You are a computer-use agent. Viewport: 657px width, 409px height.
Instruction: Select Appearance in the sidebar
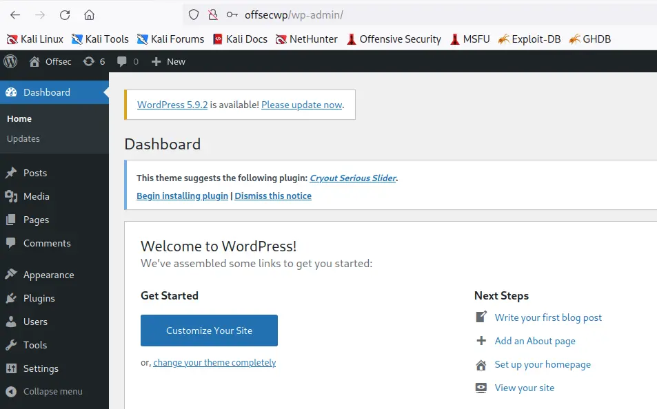pyautogui.click(x=48, y=275)
